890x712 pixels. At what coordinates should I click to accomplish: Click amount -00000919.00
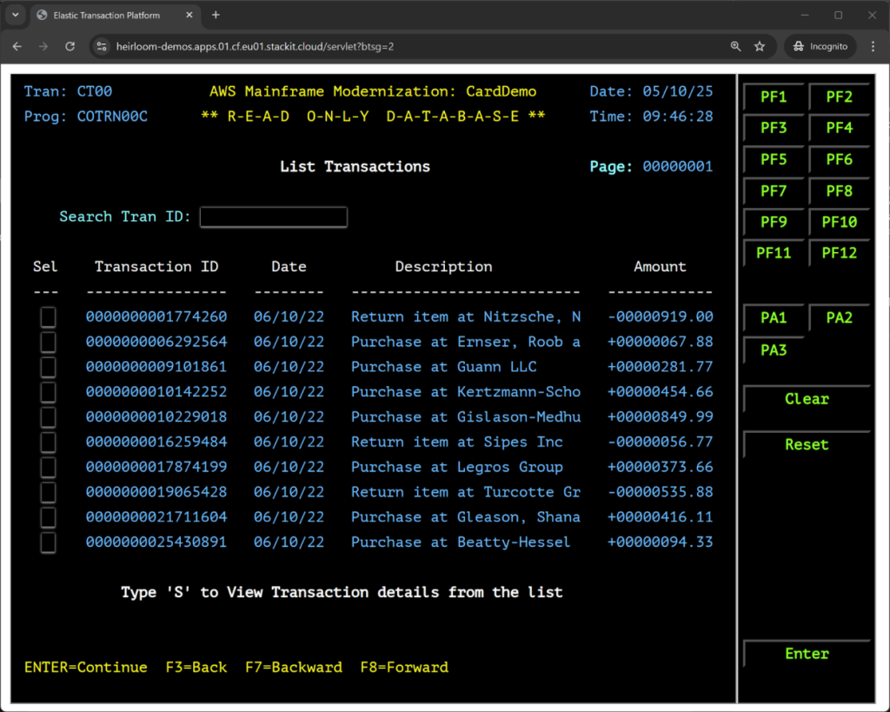point(661,316)
